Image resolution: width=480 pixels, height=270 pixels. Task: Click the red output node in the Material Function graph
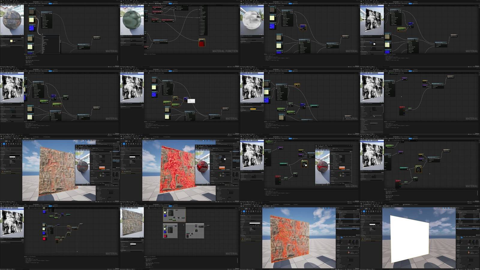(x=202, y=43)
